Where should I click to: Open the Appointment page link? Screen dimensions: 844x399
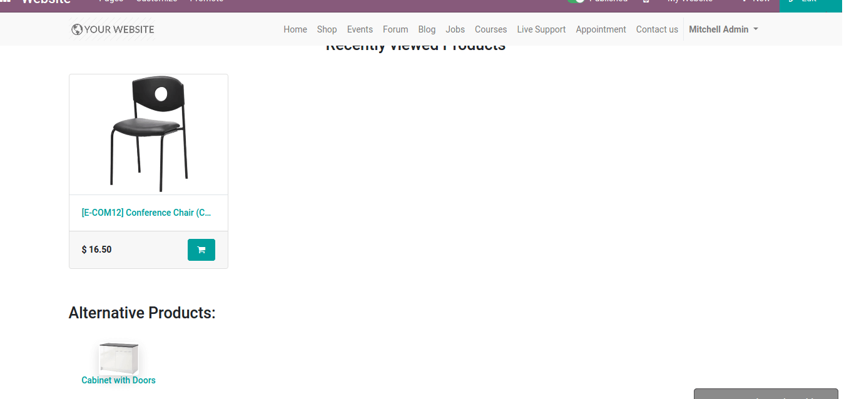(x=601, y=29)
